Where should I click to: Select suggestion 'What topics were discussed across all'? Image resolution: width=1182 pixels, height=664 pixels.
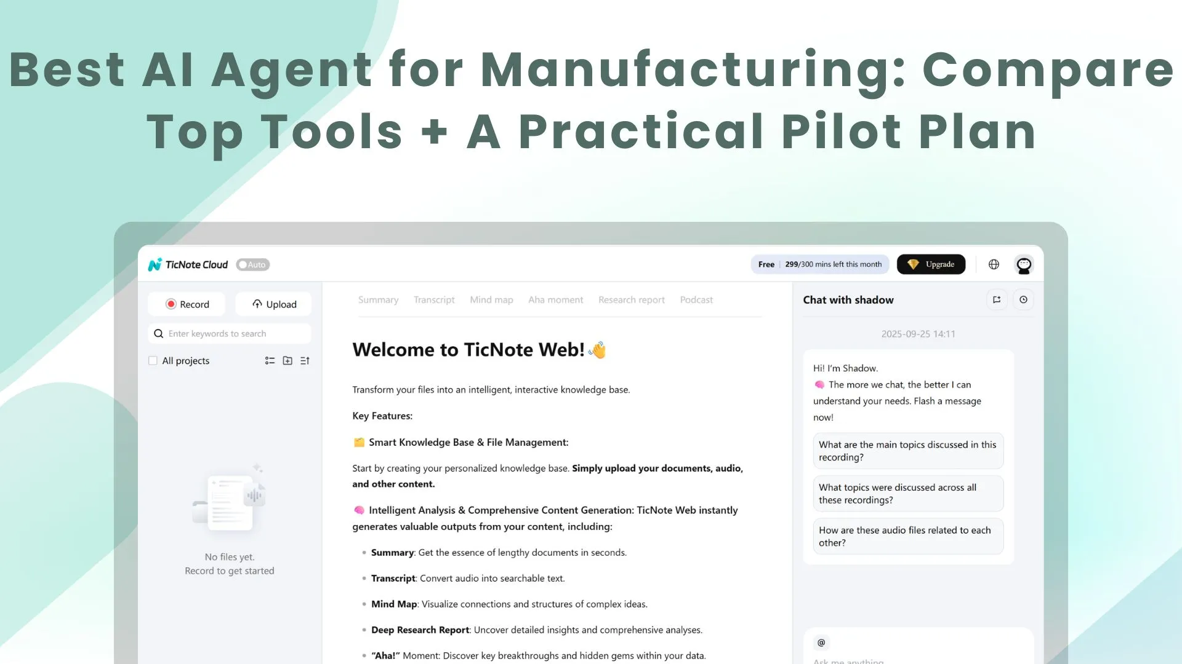(x=908, y=494)
